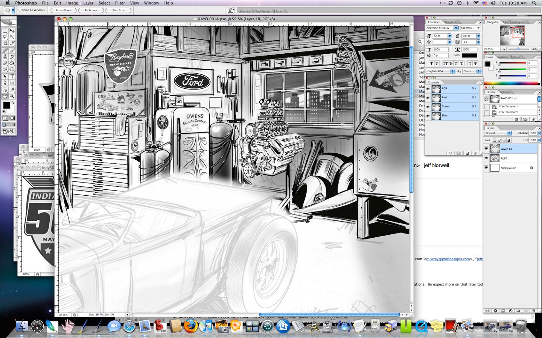
Task: Select the Type tool
Action: pyautogui.click(x=12, y=76)
